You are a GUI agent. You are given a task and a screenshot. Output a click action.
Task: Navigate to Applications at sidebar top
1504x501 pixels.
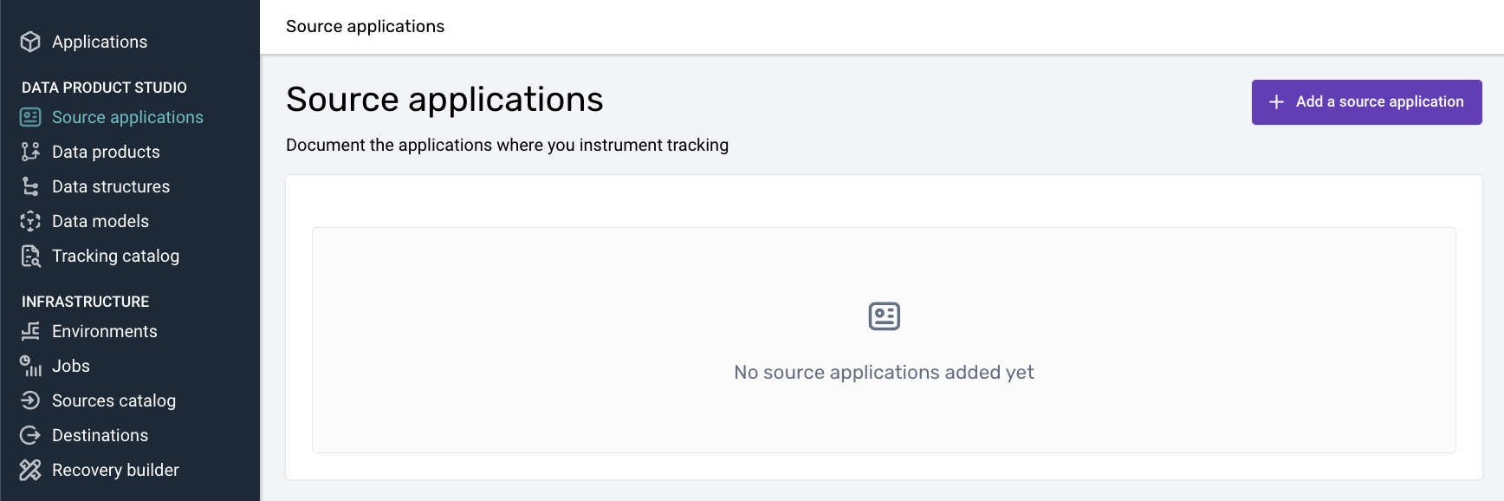pyautogui.click(x=100, y=42)
